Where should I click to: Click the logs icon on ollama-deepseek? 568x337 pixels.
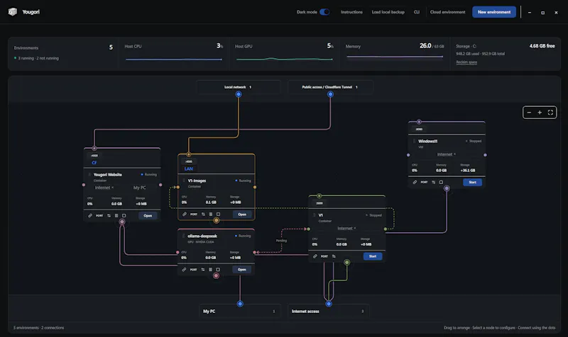(210, 270)
